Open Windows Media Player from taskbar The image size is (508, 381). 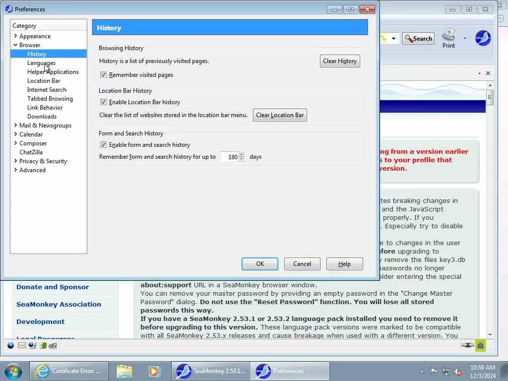pos(154,371)
